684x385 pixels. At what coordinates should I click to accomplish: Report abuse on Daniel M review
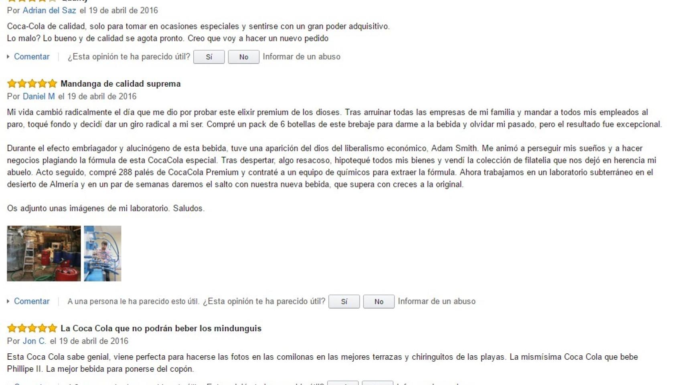(437, 301)
